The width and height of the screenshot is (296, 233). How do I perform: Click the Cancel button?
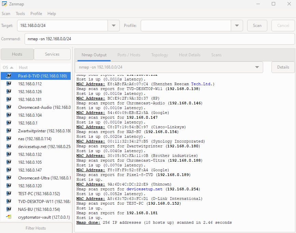pos(283,26)
